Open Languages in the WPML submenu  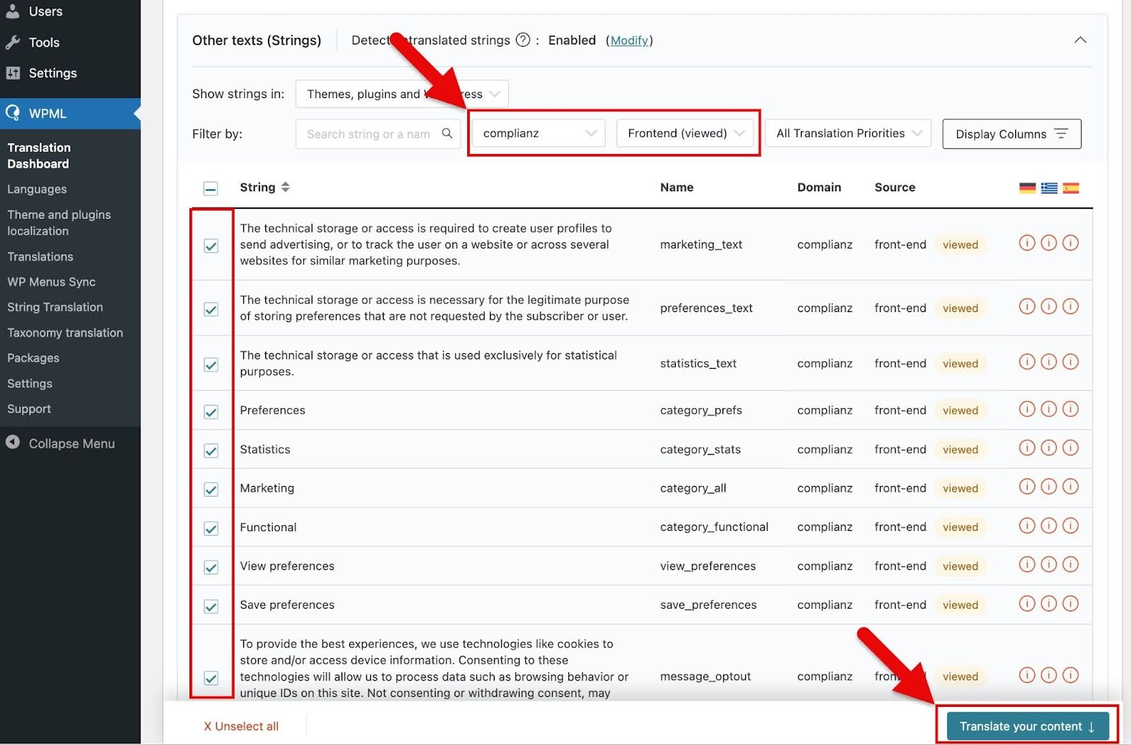37,189
